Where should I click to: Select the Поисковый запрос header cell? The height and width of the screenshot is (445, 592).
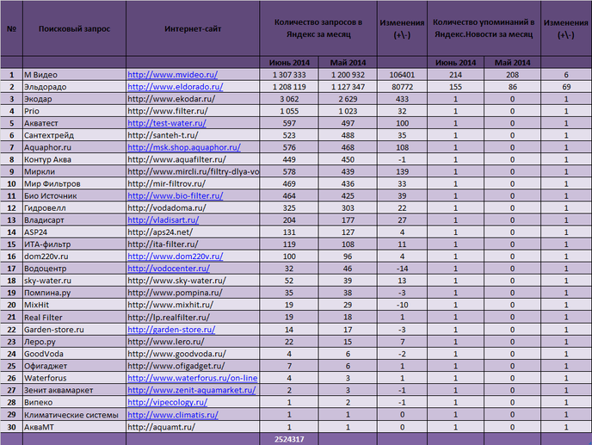(74, 28)
